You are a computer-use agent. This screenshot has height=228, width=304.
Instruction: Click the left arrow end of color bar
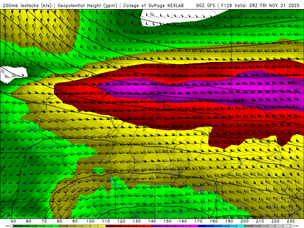click(9, 226)
